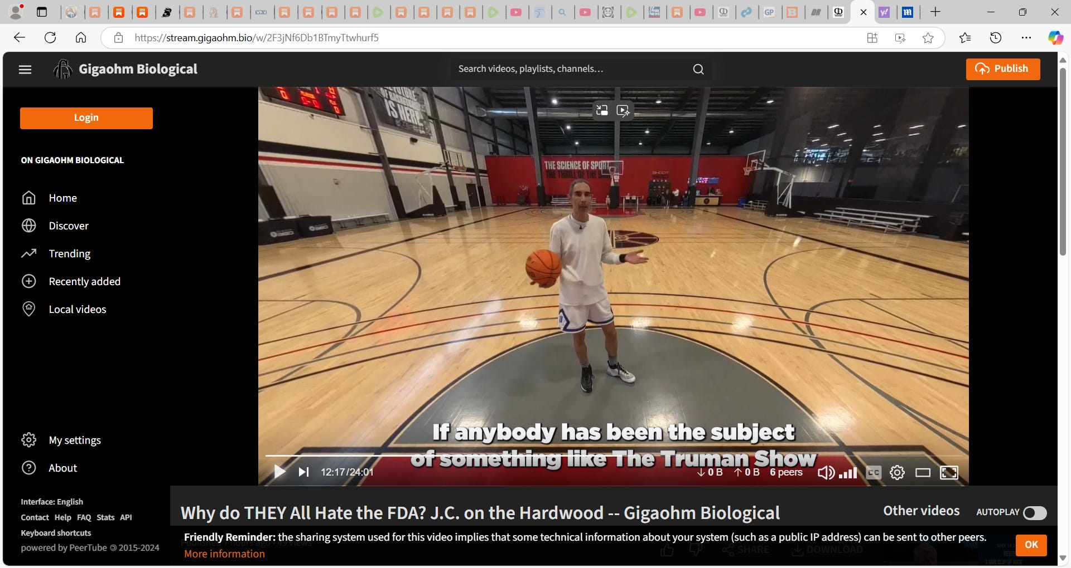Open the Stats link

point(105,517)
